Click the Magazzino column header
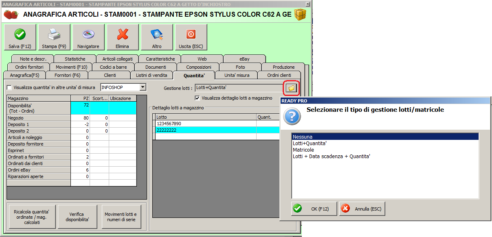The width and height of the screenshot is (492, 237). [39, 98]
